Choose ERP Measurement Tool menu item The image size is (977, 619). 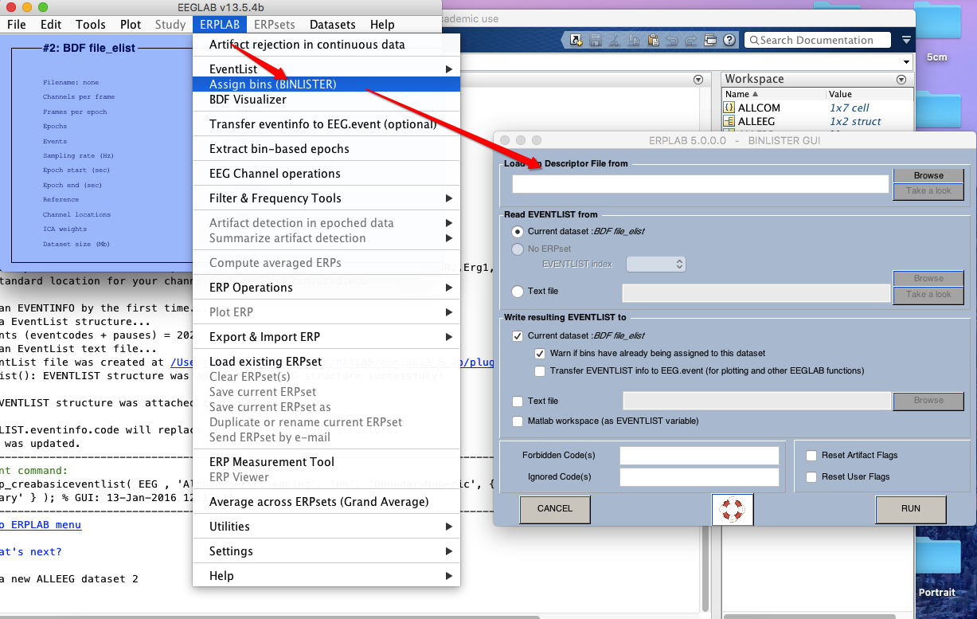(326, 462)
